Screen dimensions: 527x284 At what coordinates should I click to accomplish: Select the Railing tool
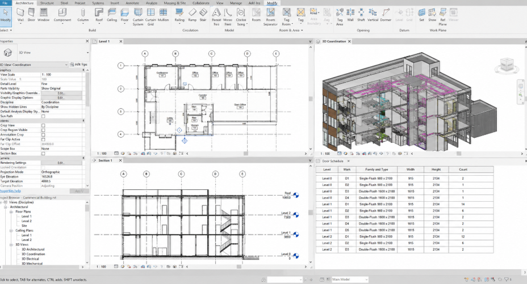pos(179,15)
